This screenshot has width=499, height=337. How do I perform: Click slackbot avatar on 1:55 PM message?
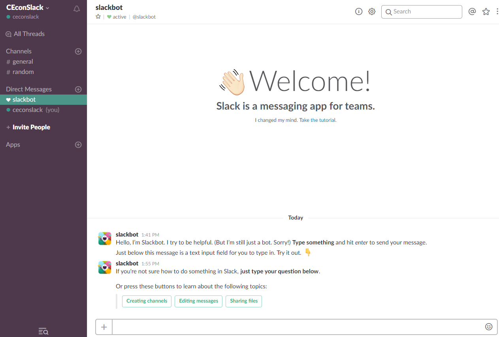pos(105,267)
